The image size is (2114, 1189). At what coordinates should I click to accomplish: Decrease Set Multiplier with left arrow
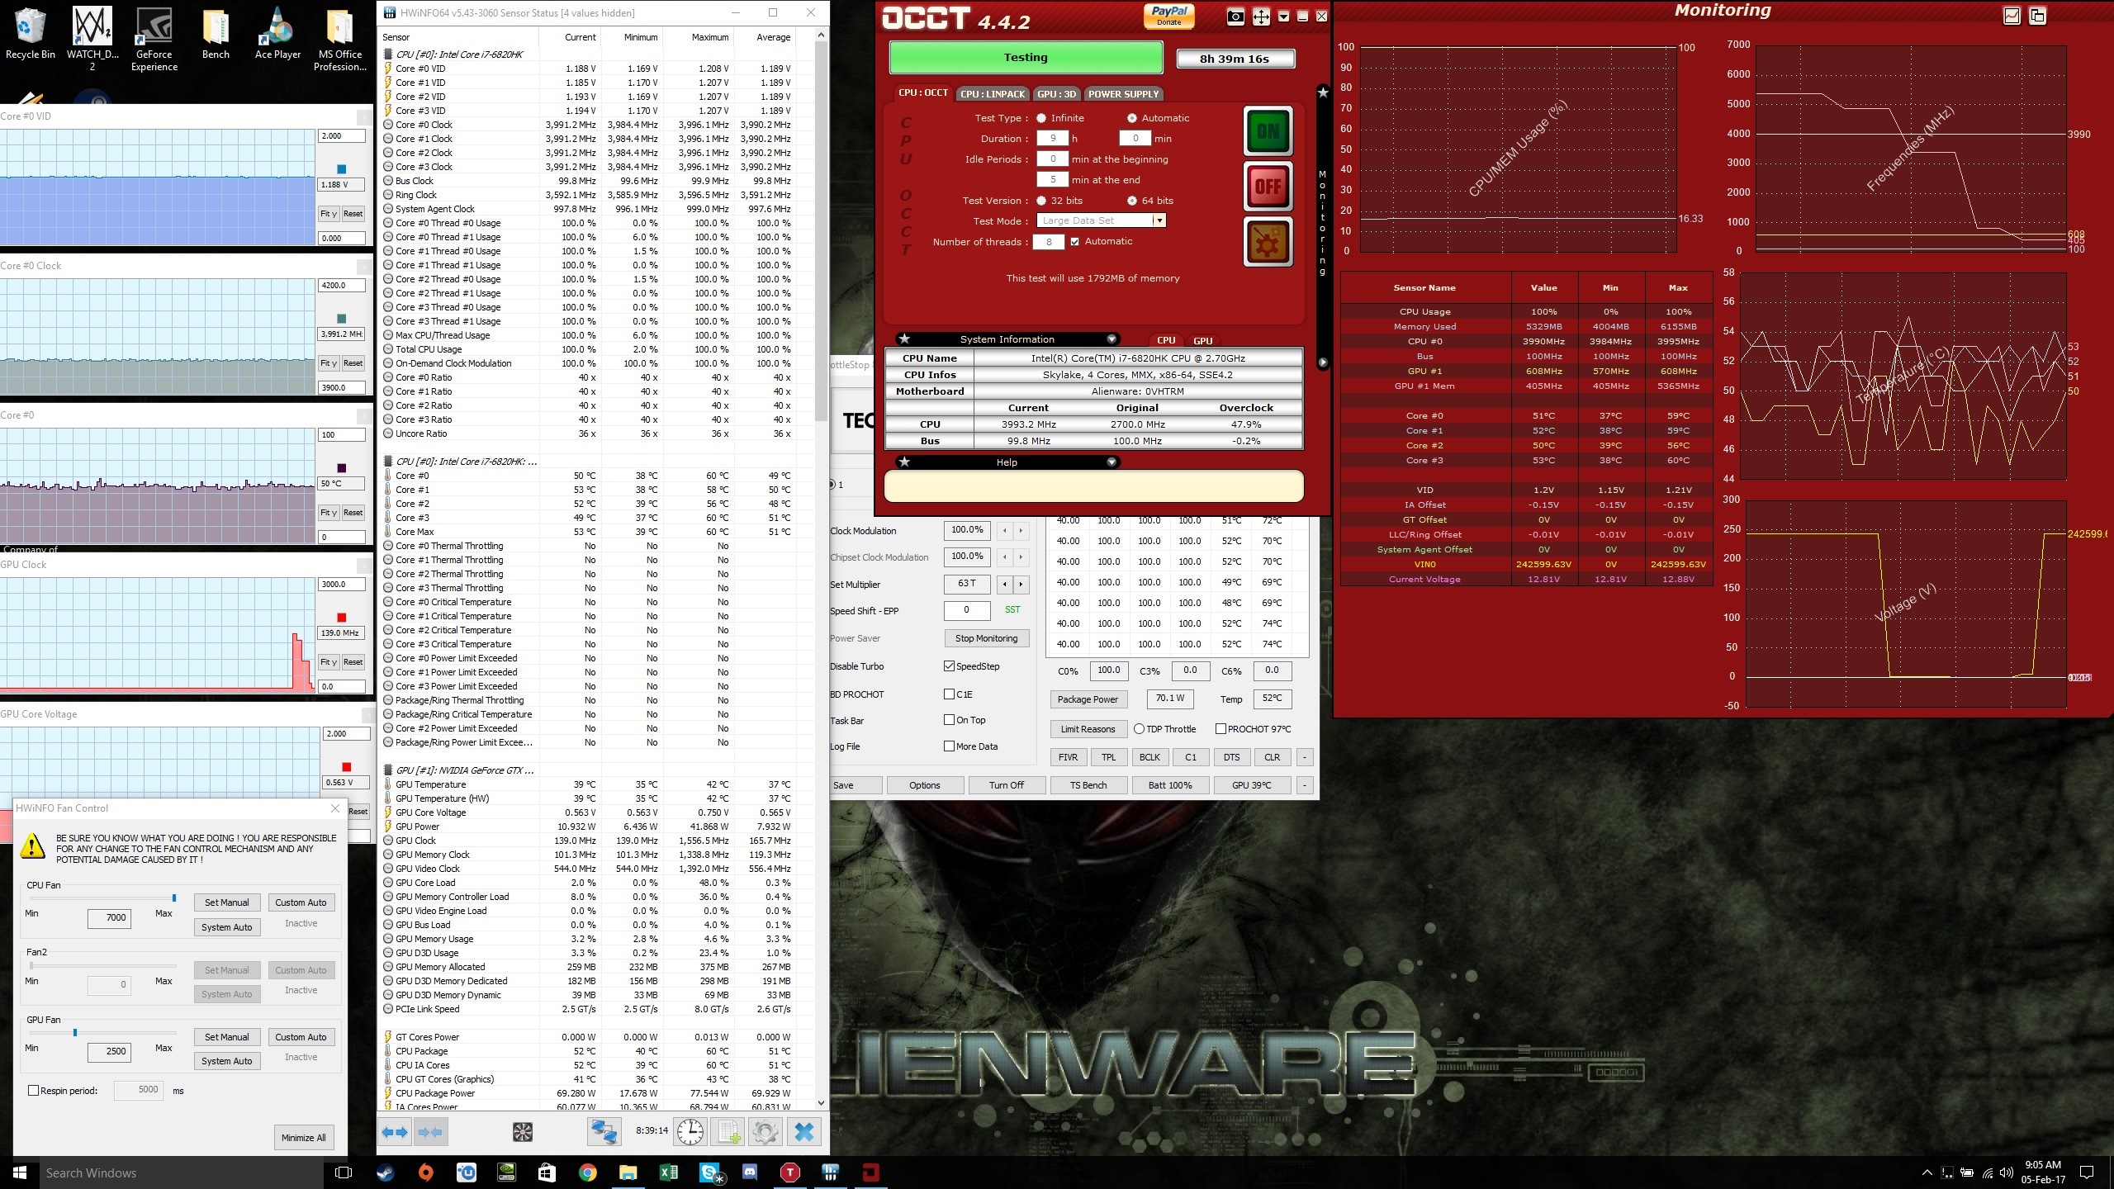1005,585
